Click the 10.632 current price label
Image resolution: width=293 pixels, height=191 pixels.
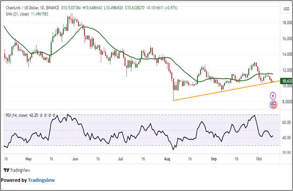(x=286, y=81)
